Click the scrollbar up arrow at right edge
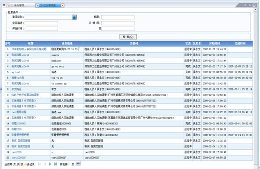This screenshot has width=260, height=169. pos(255,10)
